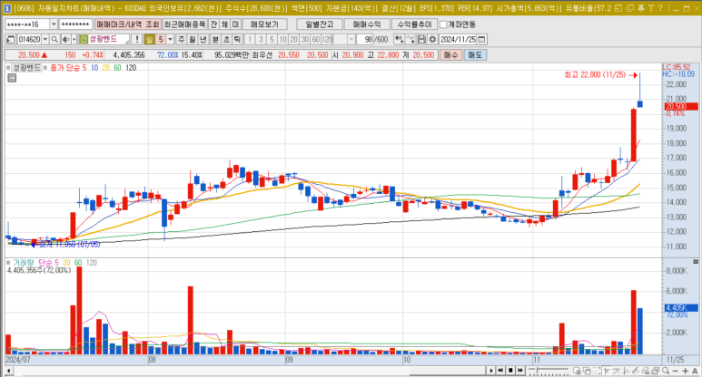Screen dimensions: 702x377
Task: Open the period value 5 dropdown
Action: [170, 39]
